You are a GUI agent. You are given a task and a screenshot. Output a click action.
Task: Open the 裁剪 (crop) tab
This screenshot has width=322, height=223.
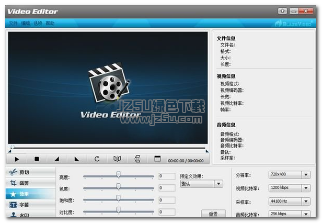[31, 183]
